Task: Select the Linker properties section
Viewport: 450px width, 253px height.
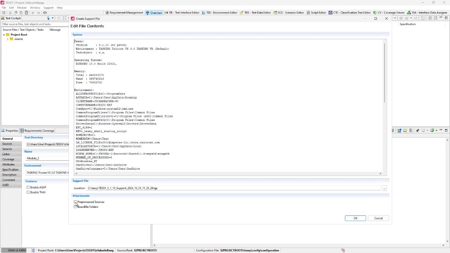Action: pyautogui.click(x=12, y=154)
